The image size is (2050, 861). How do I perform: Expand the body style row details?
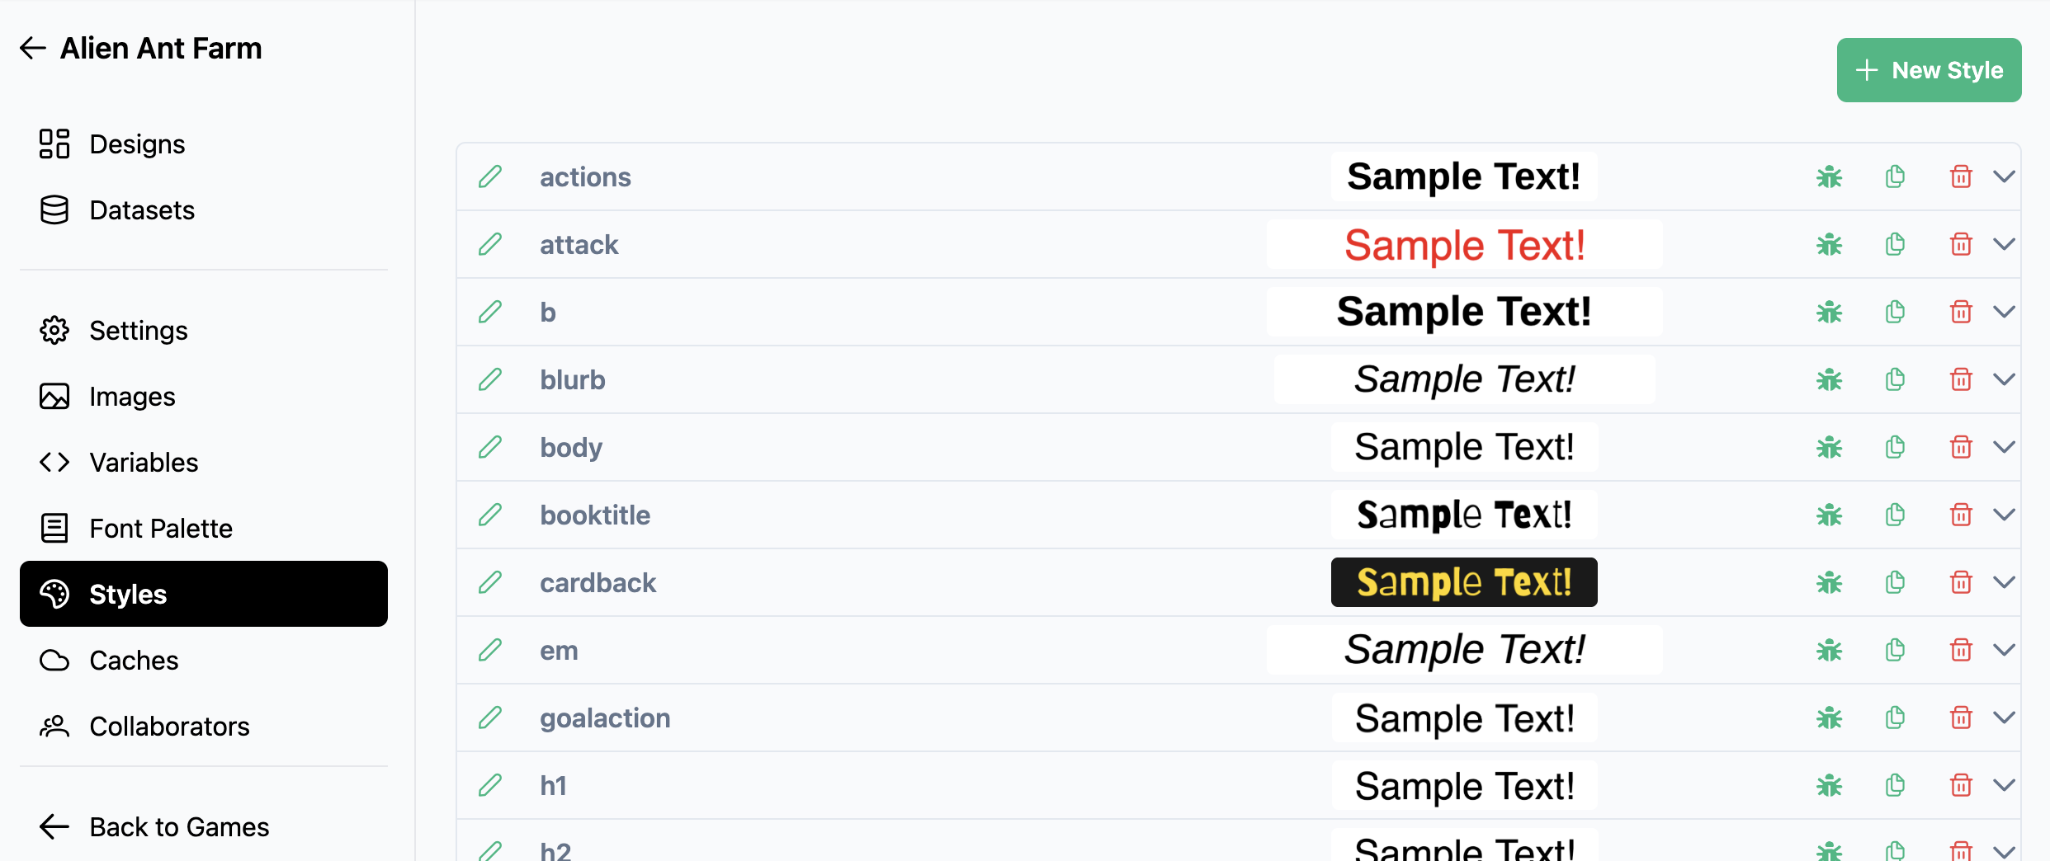coord(2005,447)
